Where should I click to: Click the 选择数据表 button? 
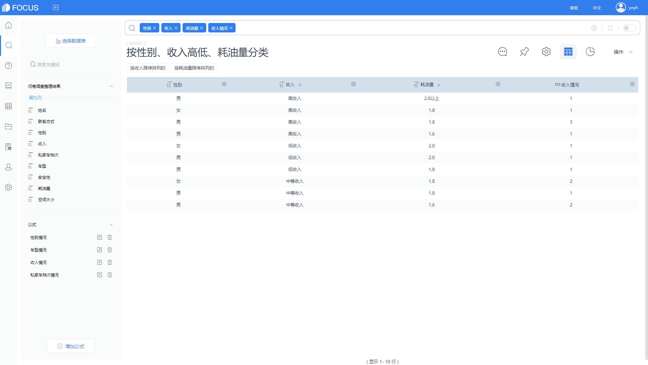71,41
